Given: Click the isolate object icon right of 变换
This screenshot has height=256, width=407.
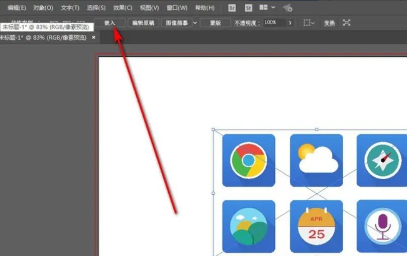Looking at the screenshot, I should pyautogui.click(x=346, y=23).
